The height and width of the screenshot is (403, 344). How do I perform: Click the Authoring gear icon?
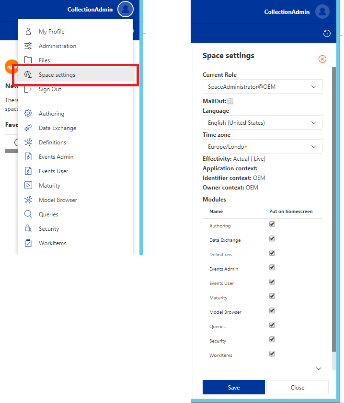28,113
